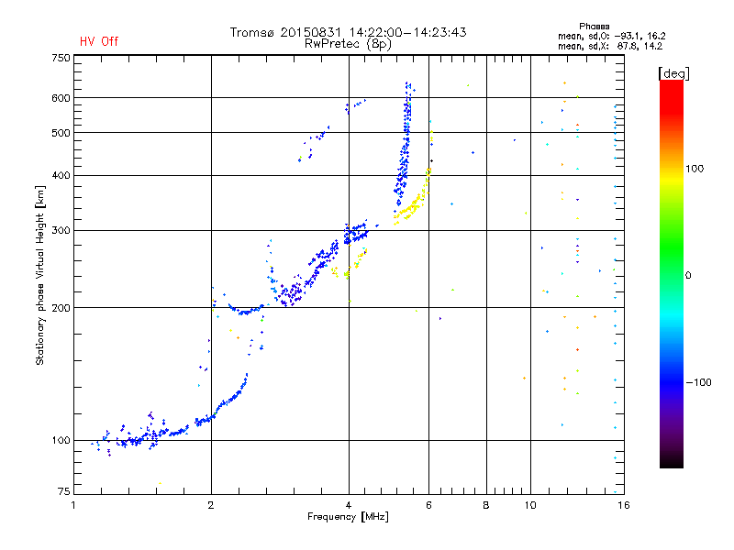Screen dimensions: 734x550
Task: Click the 'RwPretec (8p)' subtitle
Action: click(x=348, y=44)
